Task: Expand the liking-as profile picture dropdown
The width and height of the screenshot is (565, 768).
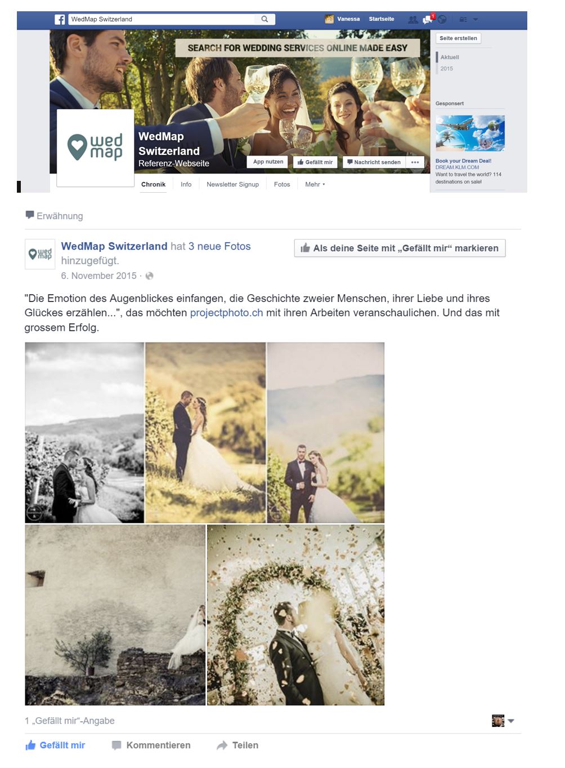Action: [x=503, y=721]
